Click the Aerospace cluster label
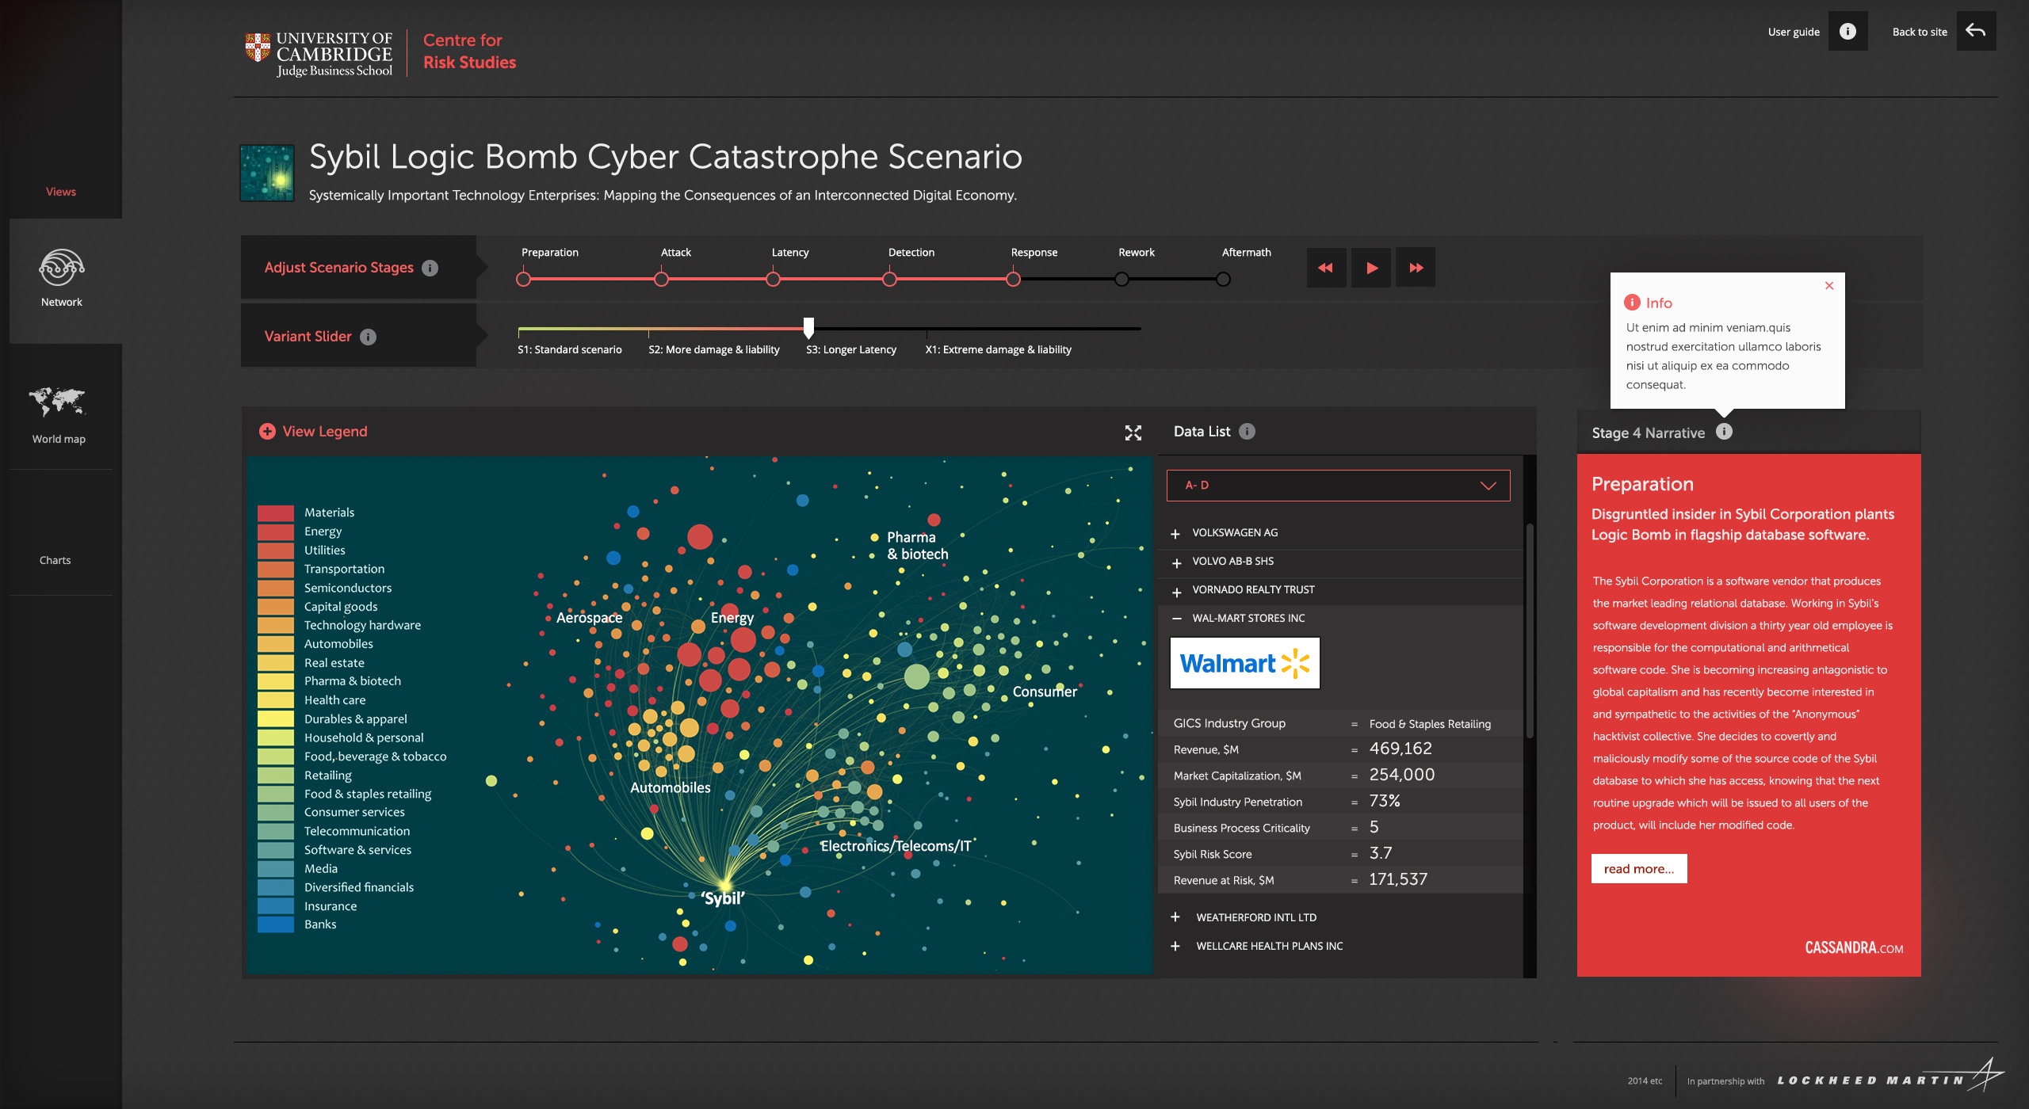Image resolution: width=2029 pixels, height=1109 pixels. 590,618
